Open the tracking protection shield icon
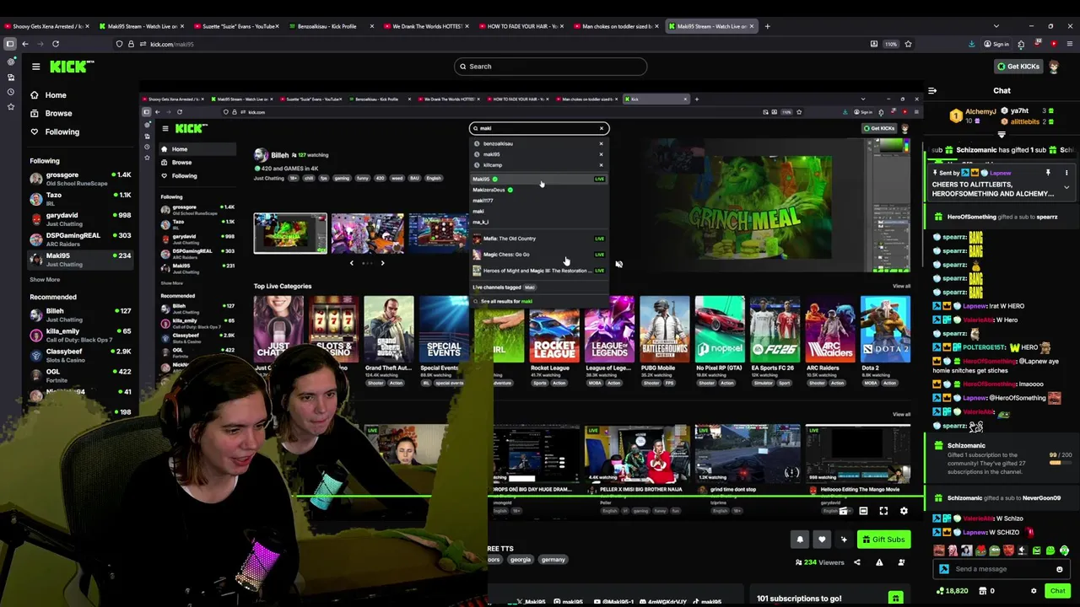Screen dimensions: 1080x607 tap(119, 44)
